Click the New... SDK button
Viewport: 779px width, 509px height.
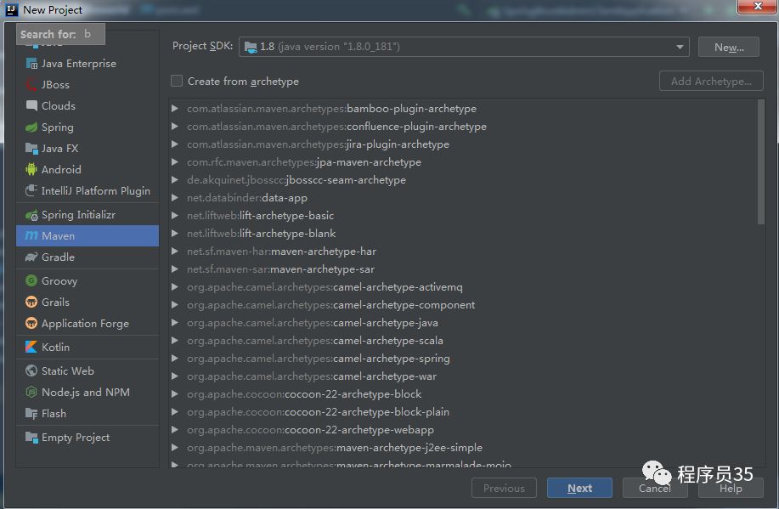tap(728, 48)
